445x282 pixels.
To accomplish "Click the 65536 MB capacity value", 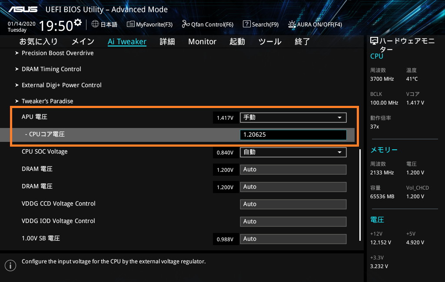I will pyautogui.click(x=382, y=197).
